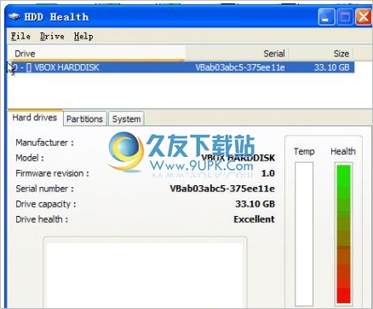Click the firmware revision value 1.0
Viewport: 373px width, 309px height.
(x=267, y=173)
